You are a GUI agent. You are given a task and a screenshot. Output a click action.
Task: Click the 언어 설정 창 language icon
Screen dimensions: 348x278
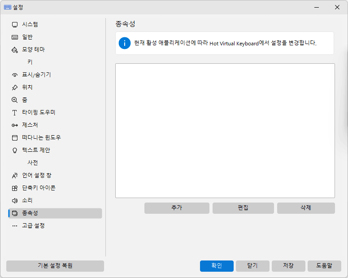click(x=15, y=176)
